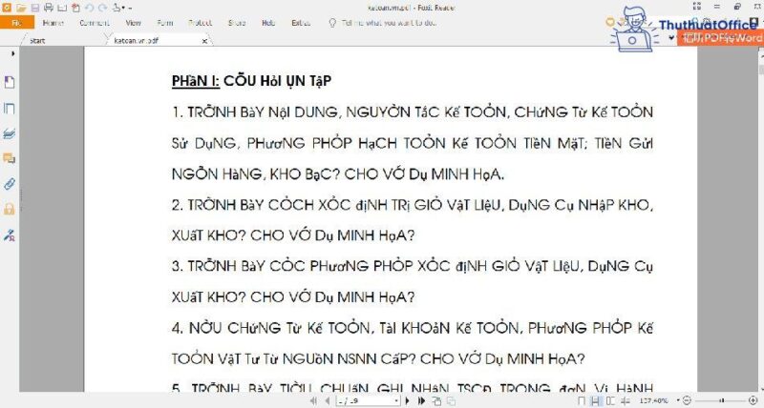Open the Security lock panel
The width and height of the screenshot is (764, 408).
pyautogui.click(x=10, y=208)
